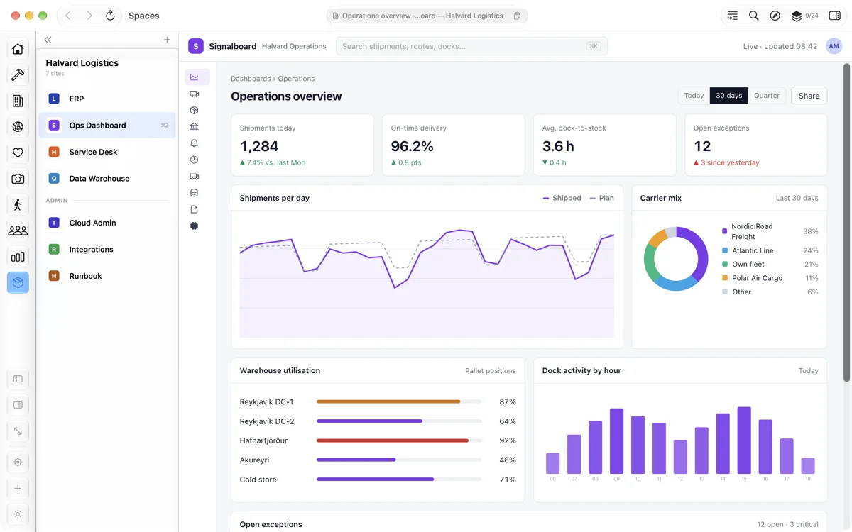This screenshot has width=852, height=532.
Task: Click the magnifier search icon in title bar
Action: click(x=754, y=16)
